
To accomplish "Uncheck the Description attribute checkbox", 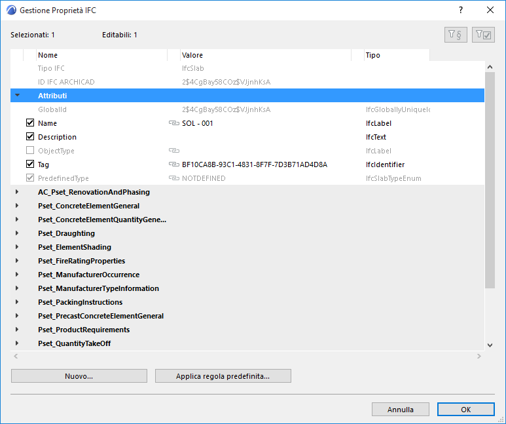I will pyautogui.click(x=30, y=136).
